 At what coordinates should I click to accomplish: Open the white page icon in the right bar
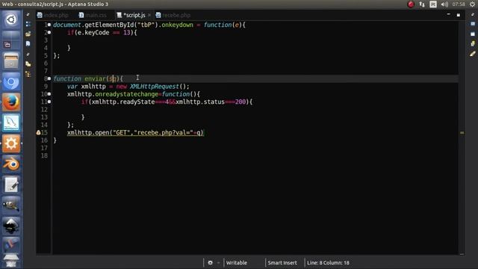[473, 34]
